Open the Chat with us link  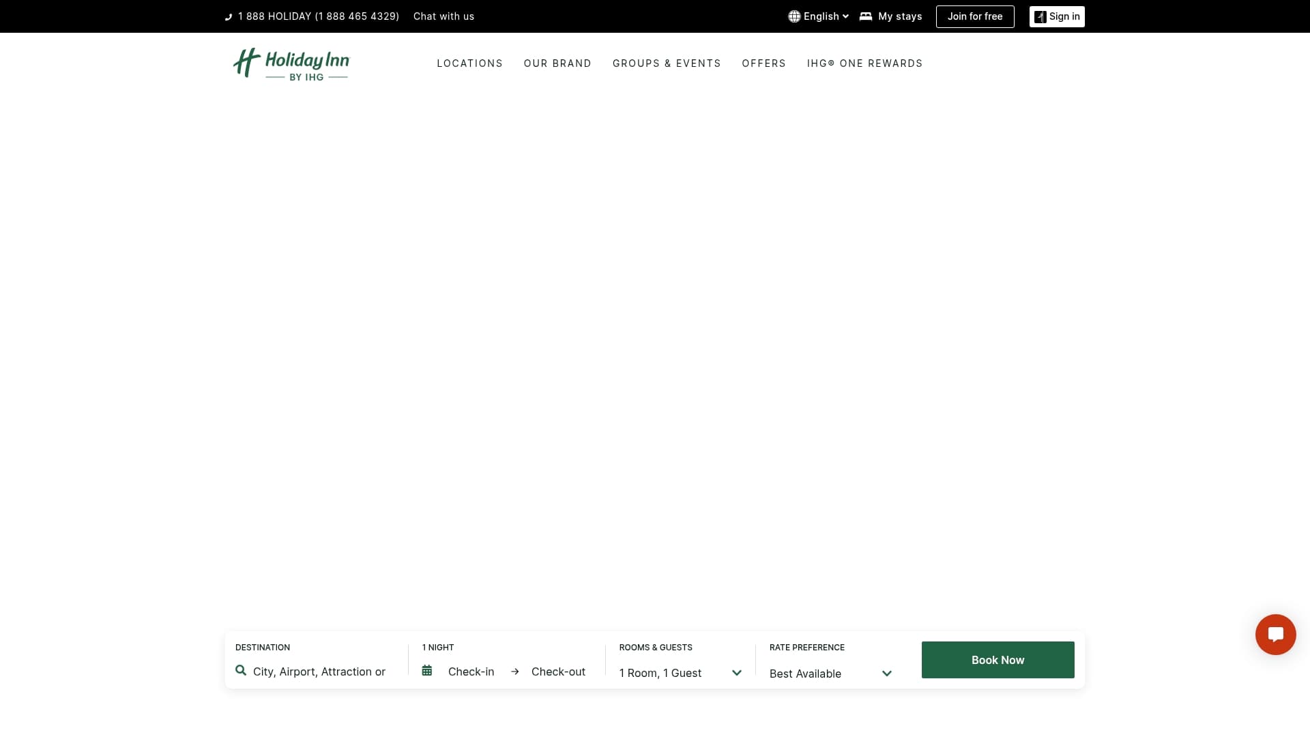[x=443, y=16]
